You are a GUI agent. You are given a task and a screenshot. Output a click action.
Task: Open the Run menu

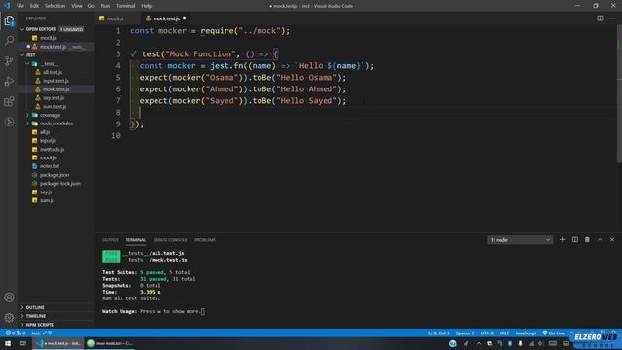105,6
